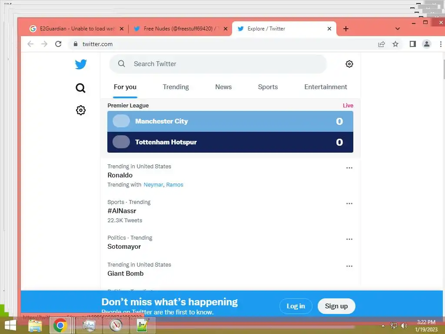Screen dimensions: 445x334
Task: Open more options for #AlNassr trend
Action: pyautogui.click(x=349, y=204)
